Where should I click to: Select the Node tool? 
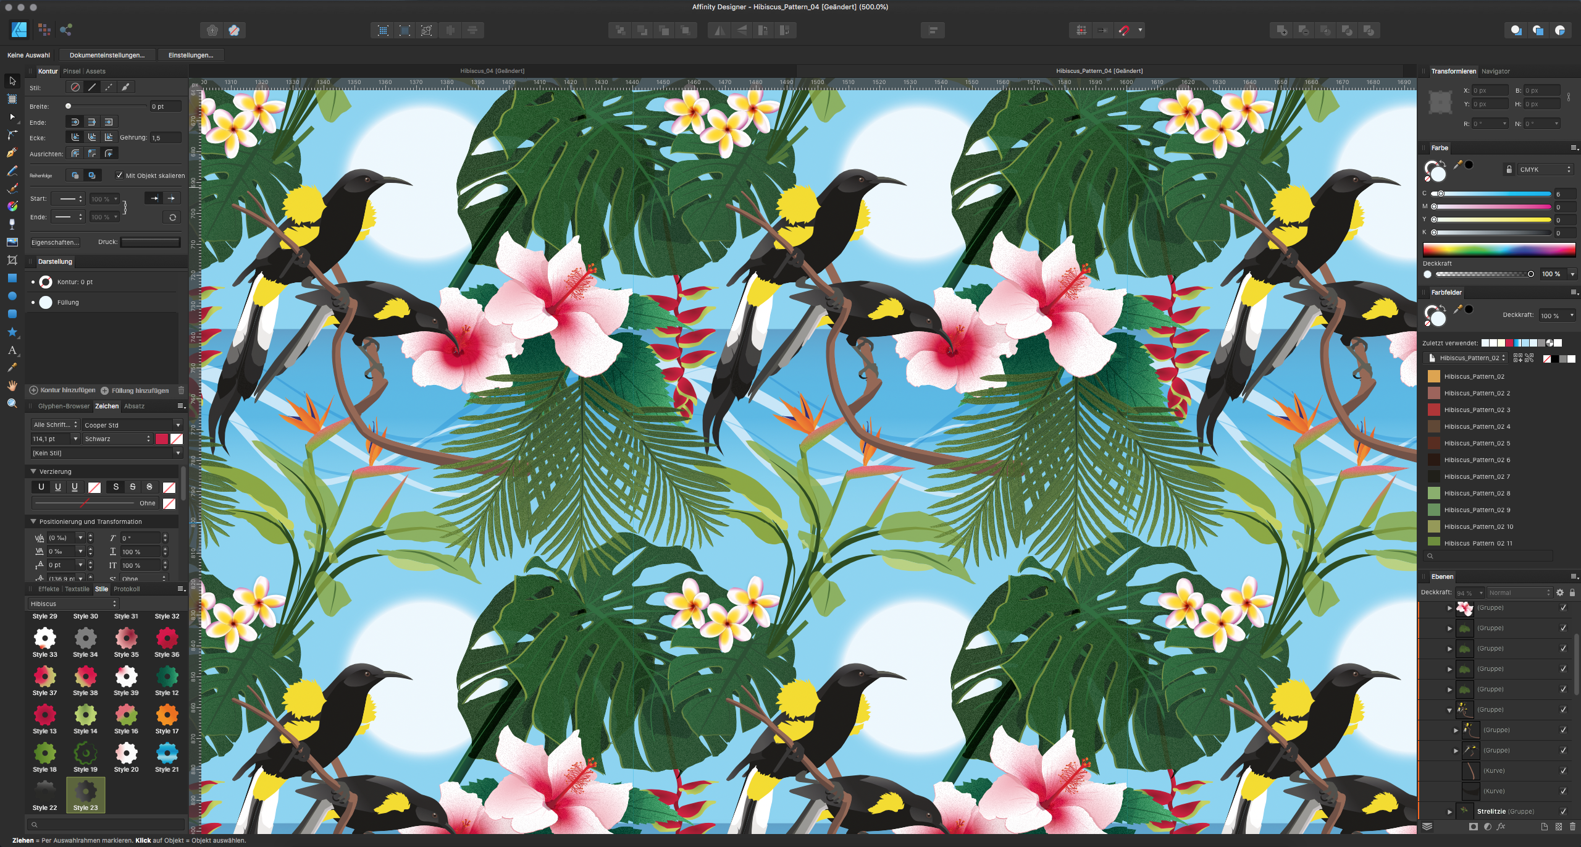(x=12, y=117)
